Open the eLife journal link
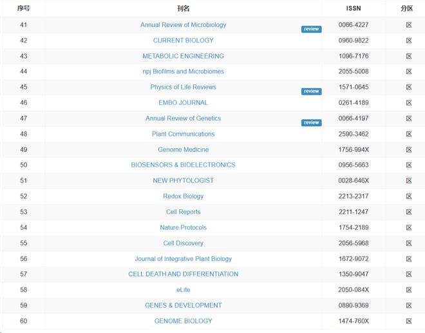Screen dimensions: 425x333 click(183, 290)
